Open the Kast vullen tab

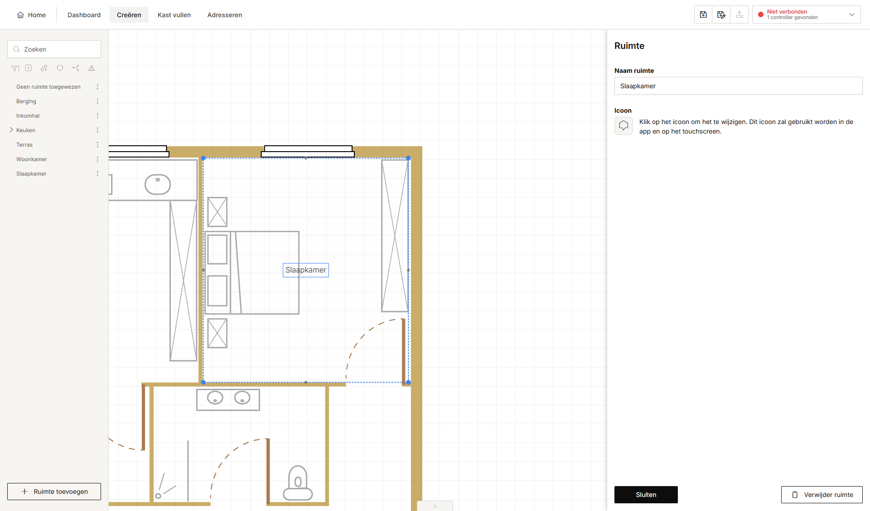[x=174, y=15]
